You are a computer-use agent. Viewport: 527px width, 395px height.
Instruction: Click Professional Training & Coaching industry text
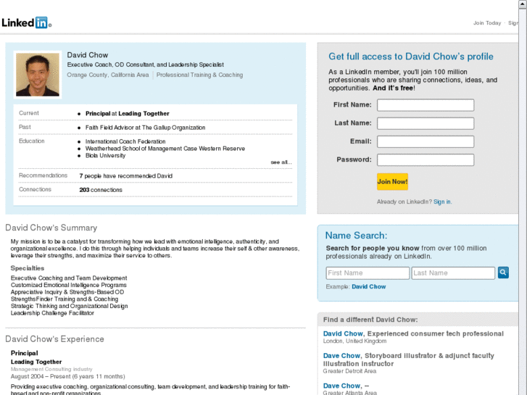[x=199, y=75]
